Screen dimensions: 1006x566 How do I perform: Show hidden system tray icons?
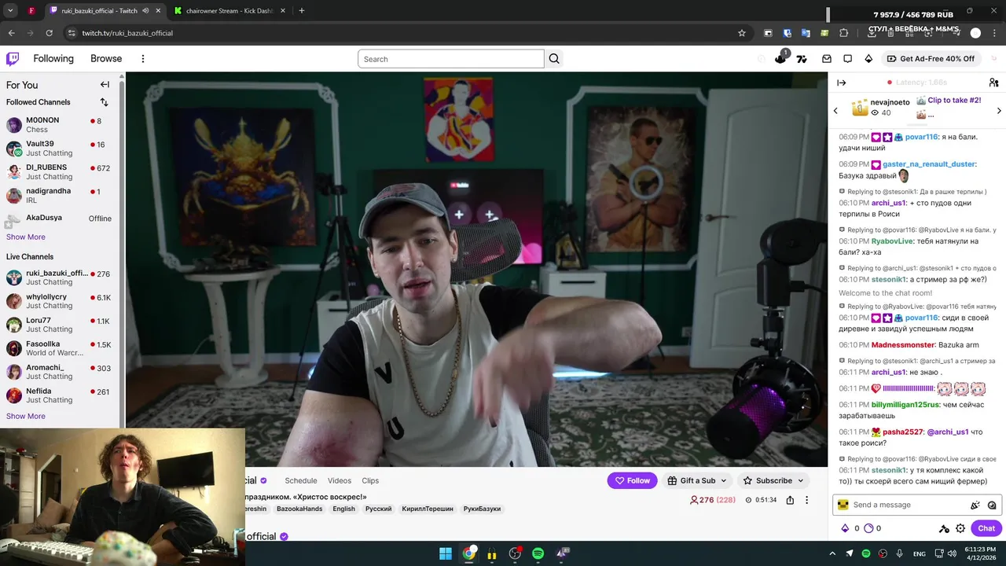(x=834, y=553)
